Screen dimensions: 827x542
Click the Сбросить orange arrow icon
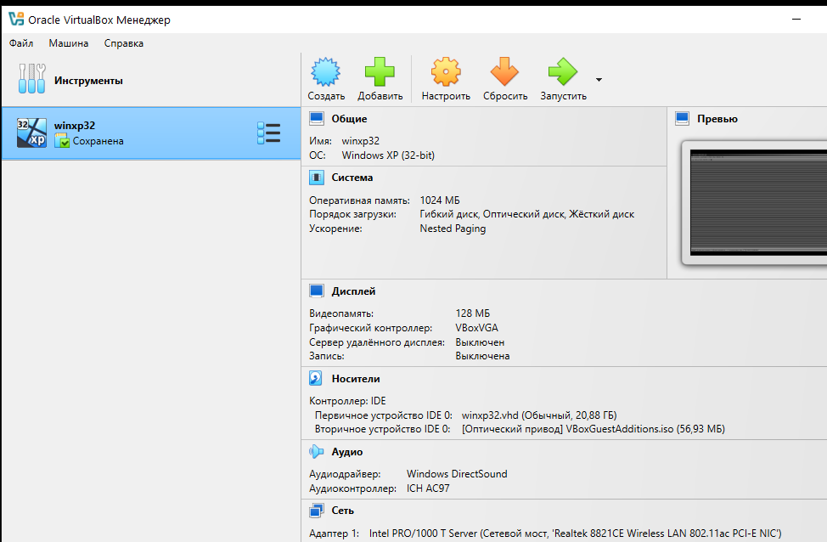click(x=505, y=73)
